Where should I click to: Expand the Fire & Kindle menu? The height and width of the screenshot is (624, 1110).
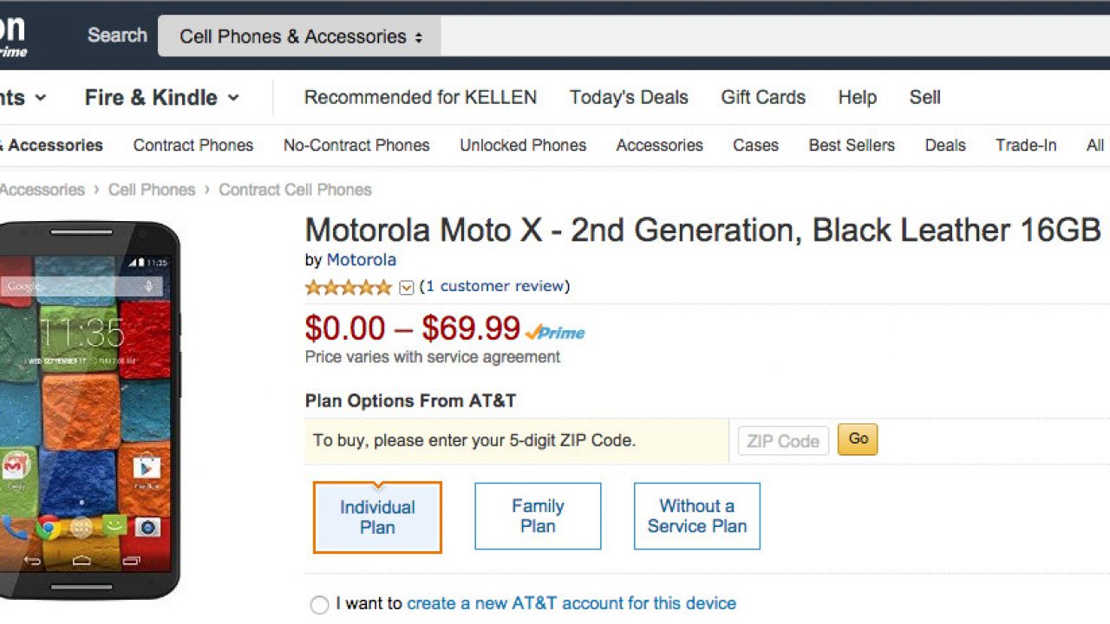click(x=161, y=98)
